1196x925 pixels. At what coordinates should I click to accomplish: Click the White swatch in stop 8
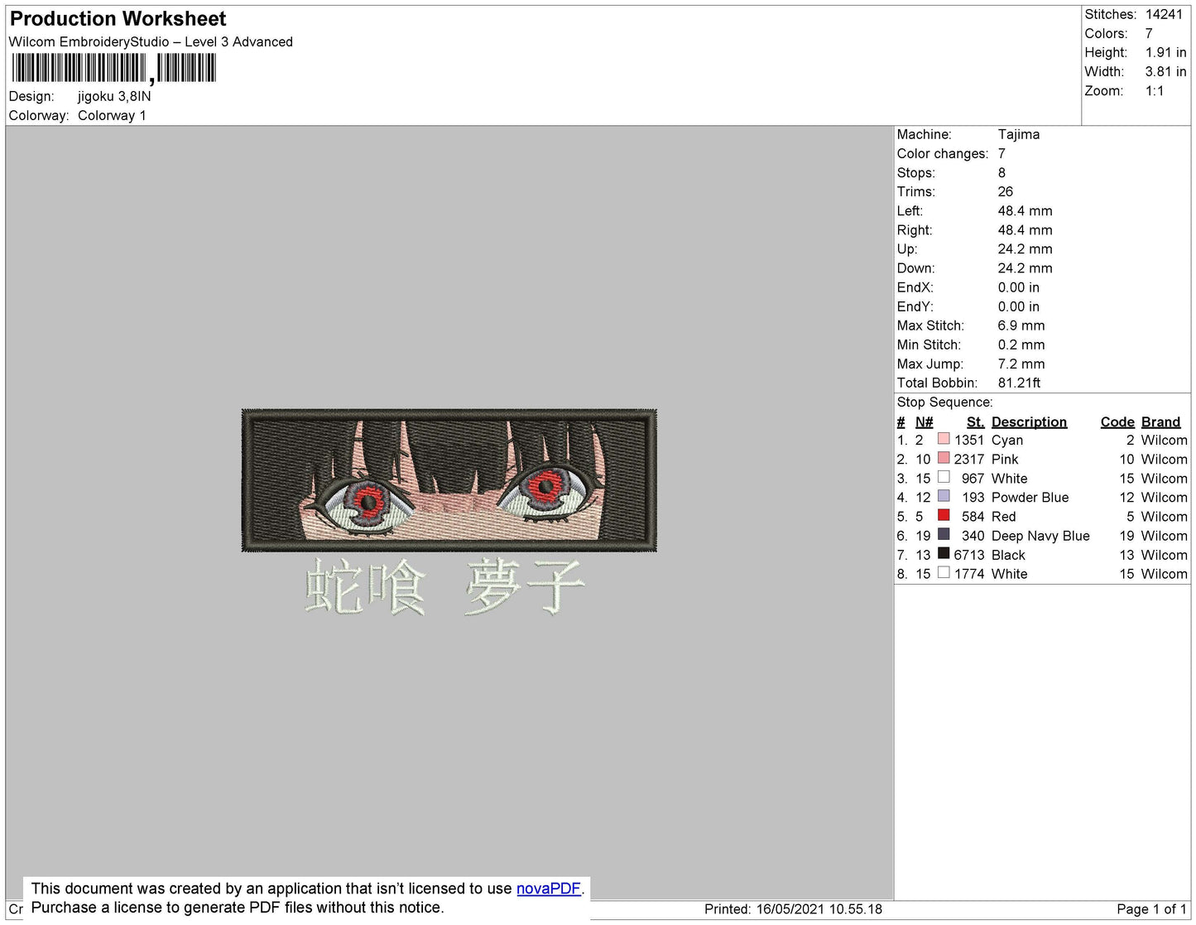(x=944, y=573)
